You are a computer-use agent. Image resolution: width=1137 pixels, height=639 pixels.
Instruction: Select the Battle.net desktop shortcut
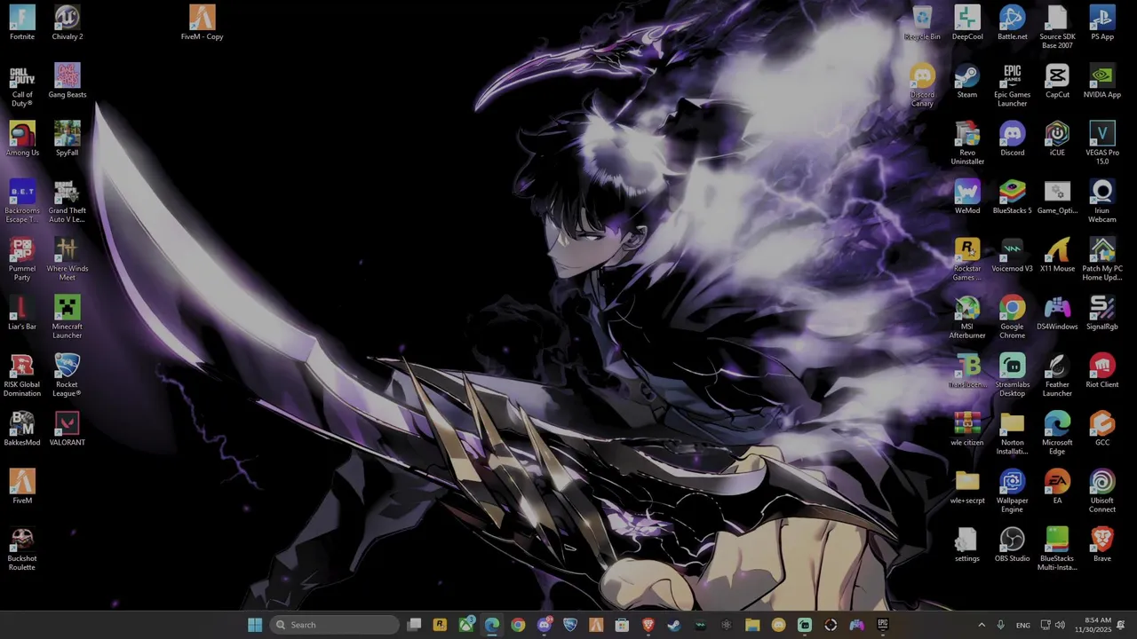coord(1013,23)
